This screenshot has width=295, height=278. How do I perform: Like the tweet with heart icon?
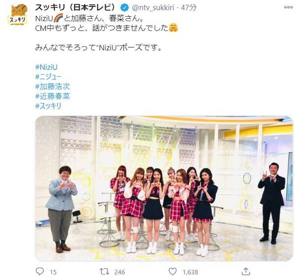173,272
